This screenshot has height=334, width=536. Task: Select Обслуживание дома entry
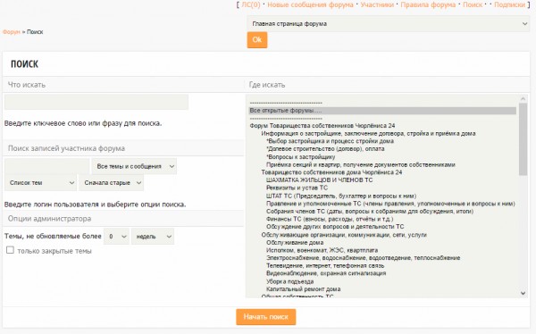[x=295, y=242]
